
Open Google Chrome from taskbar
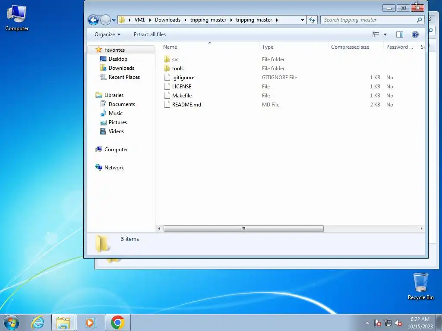click(117, 322)
